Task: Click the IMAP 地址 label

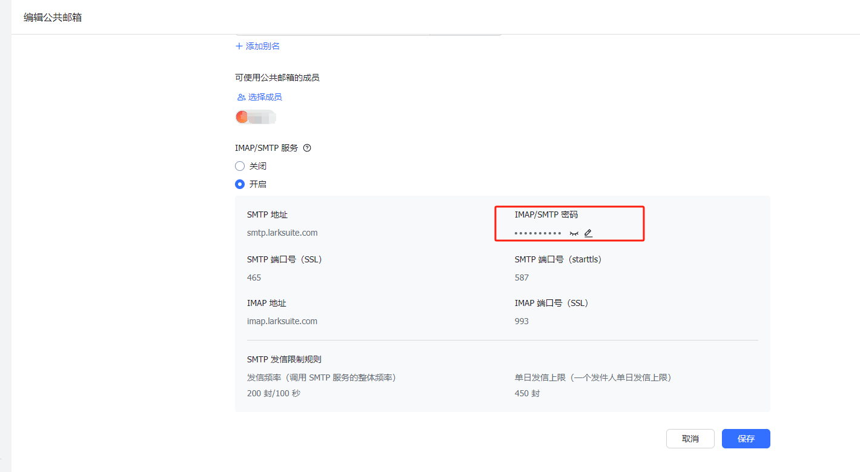Action: click(266, 303)
